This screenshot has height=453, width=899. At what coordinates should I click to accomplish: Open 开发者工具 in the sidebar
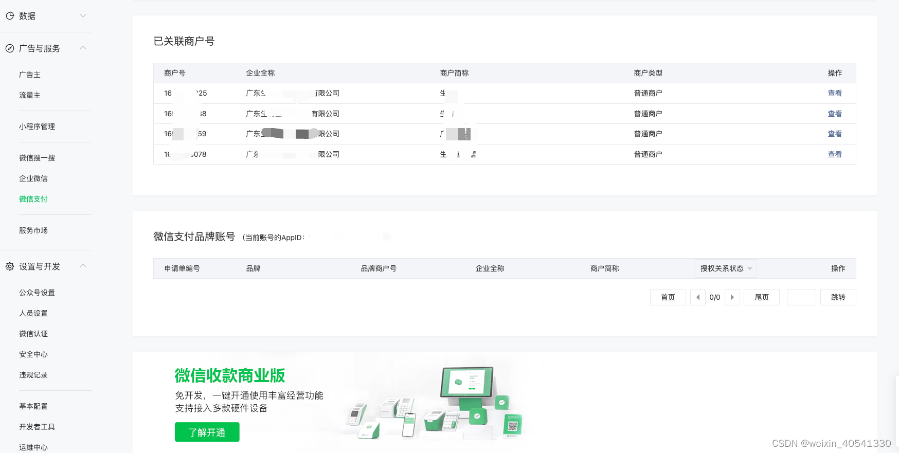point(37,427)
